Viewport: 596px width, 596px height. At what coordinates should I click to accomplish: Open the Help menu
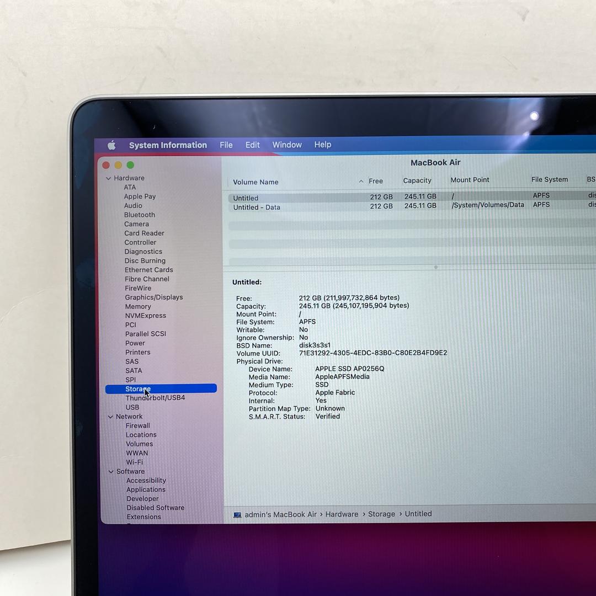(x=323, y=145)
